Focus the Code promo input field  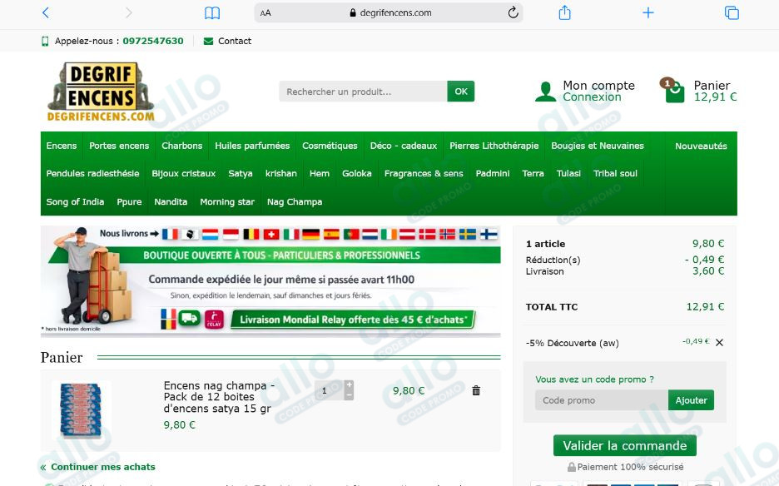[602, 400]
